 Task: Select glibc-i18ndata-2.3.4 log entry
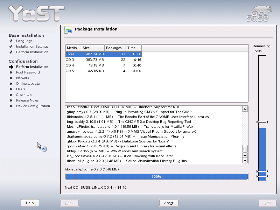tap(118, 141)
